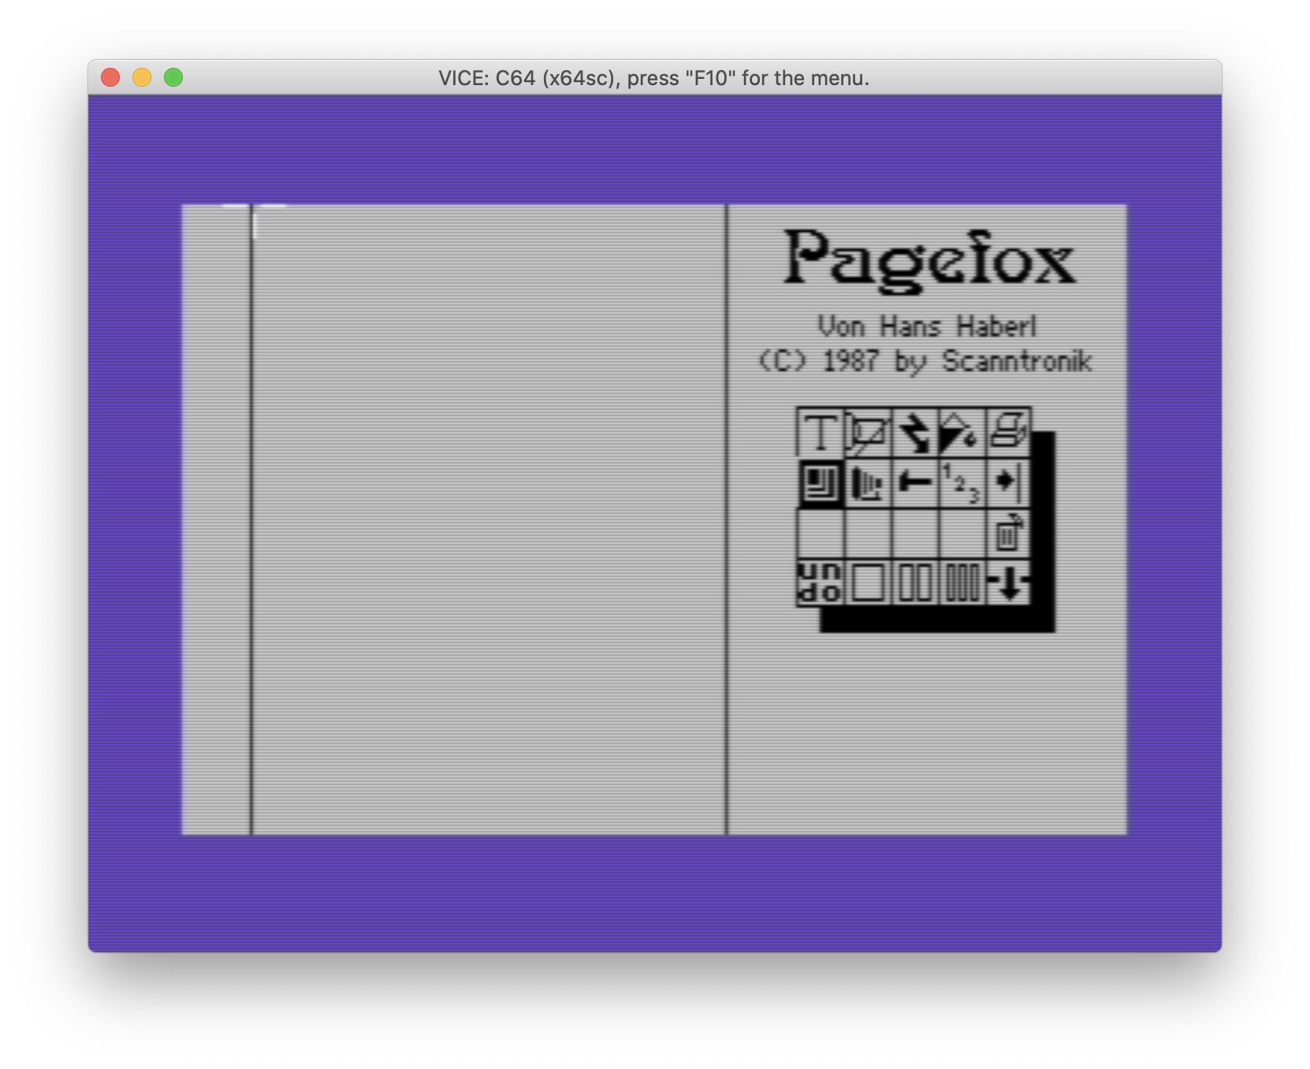Close the VICE window with red button
This screenshot has width=1310, height=1069.
[x=110, y=77]
